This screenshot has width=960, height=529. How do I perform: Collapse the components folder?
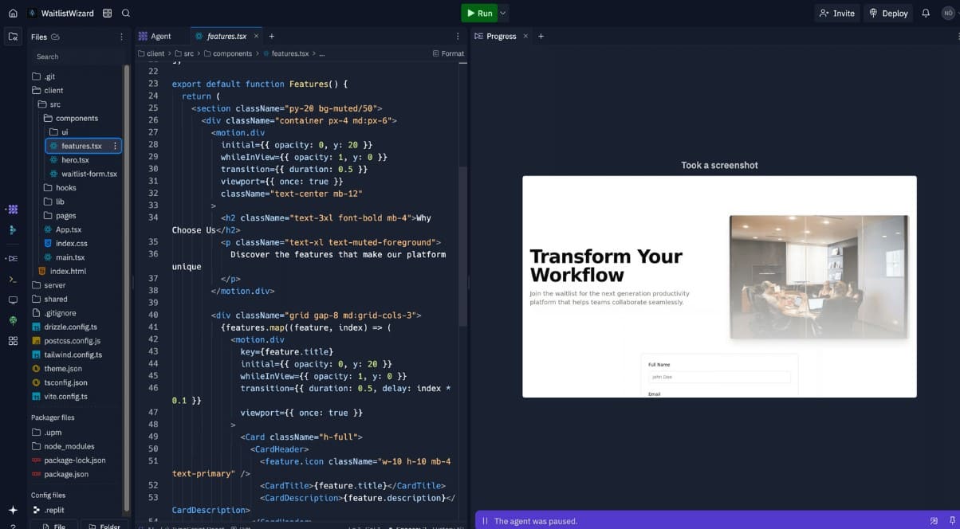(x=77, y=118)
